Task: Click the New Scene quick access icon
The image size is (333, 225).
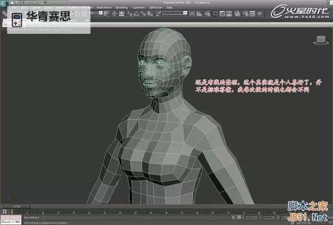Action: 12,3
